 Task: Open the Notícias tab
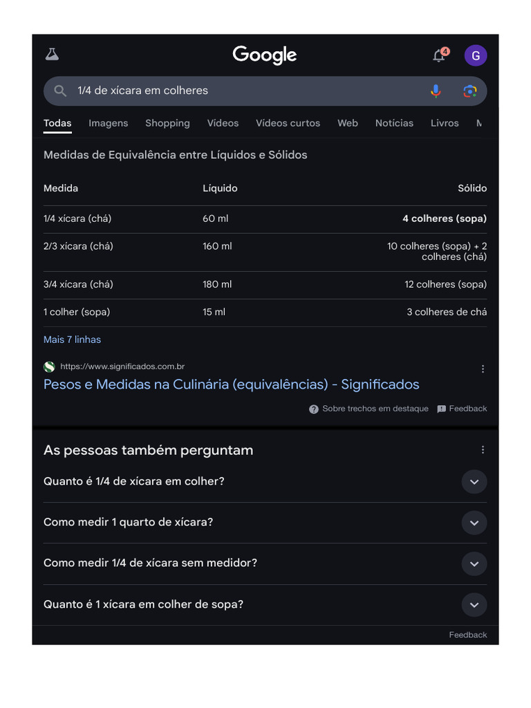click(x=394, y=123)
